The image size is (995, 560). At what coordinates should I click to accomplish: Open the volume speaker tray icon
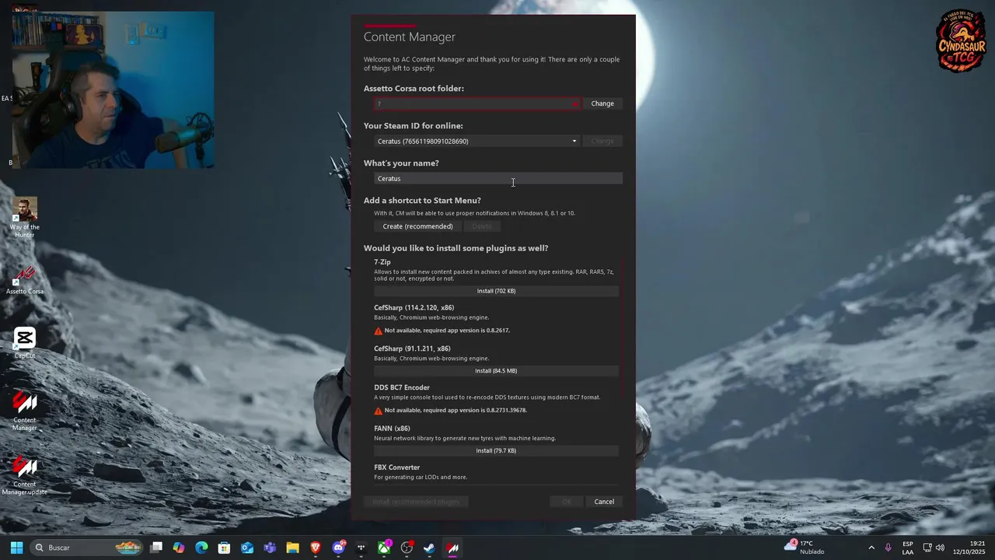pyautogui.click(x=941, y=548)
